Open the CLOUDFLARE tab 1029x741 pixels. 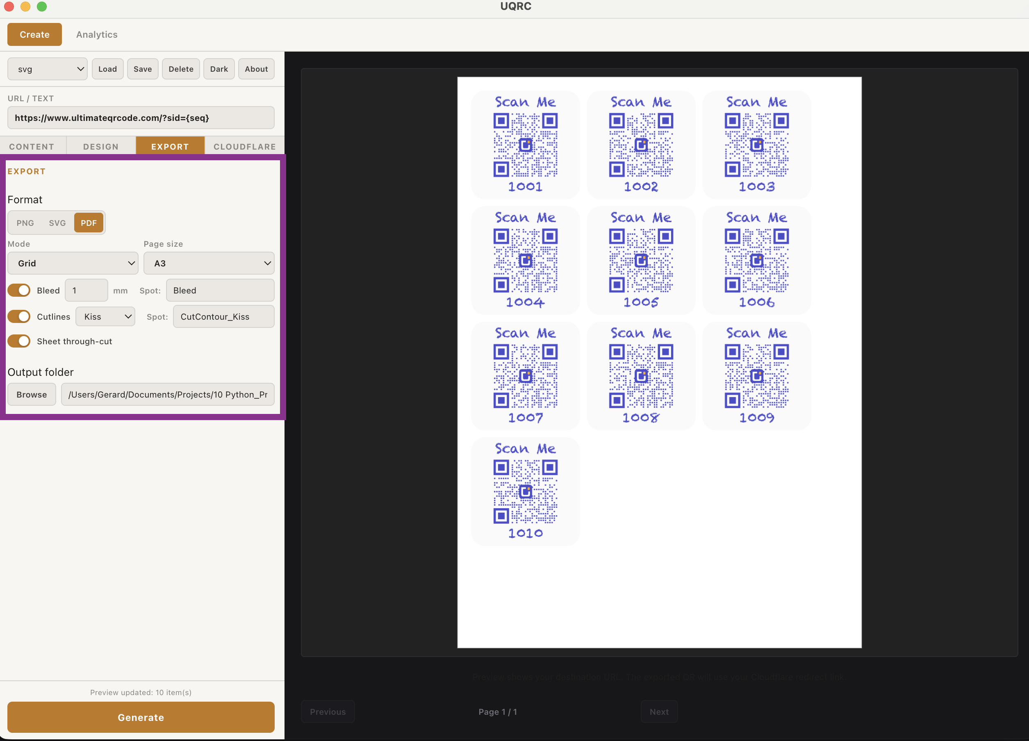tap(245, 146)
